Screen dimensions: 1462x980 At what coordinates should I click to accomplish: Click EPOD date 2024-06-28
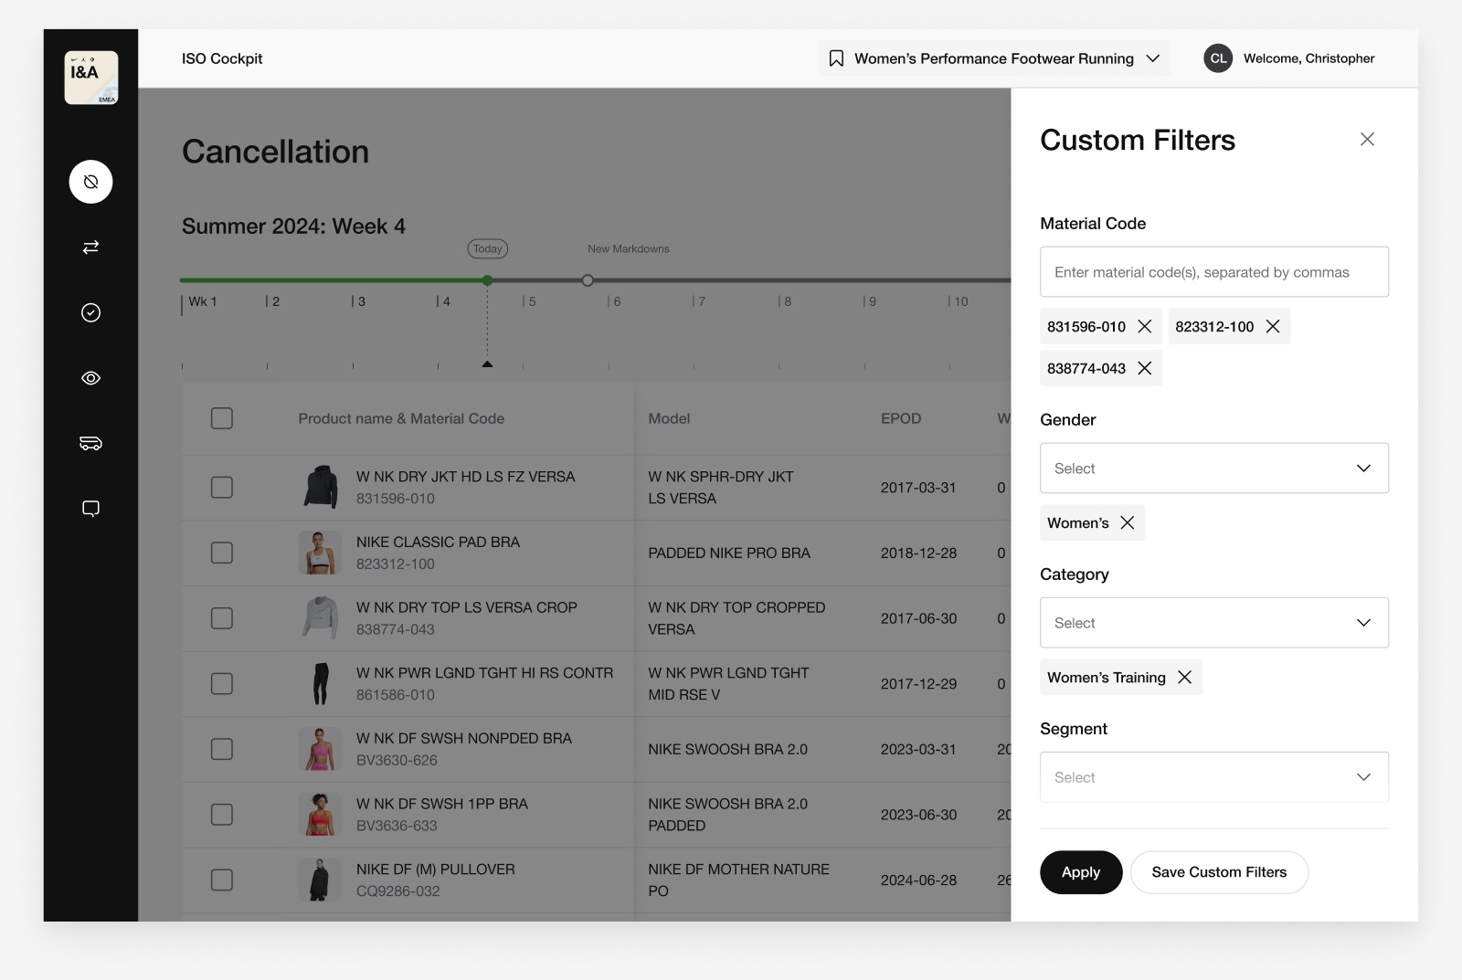point(918,880)
